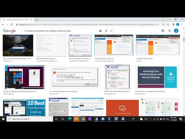185x139 pixels.
Task: Show hidden system tray icons
Action: click(x=151, y=119)
